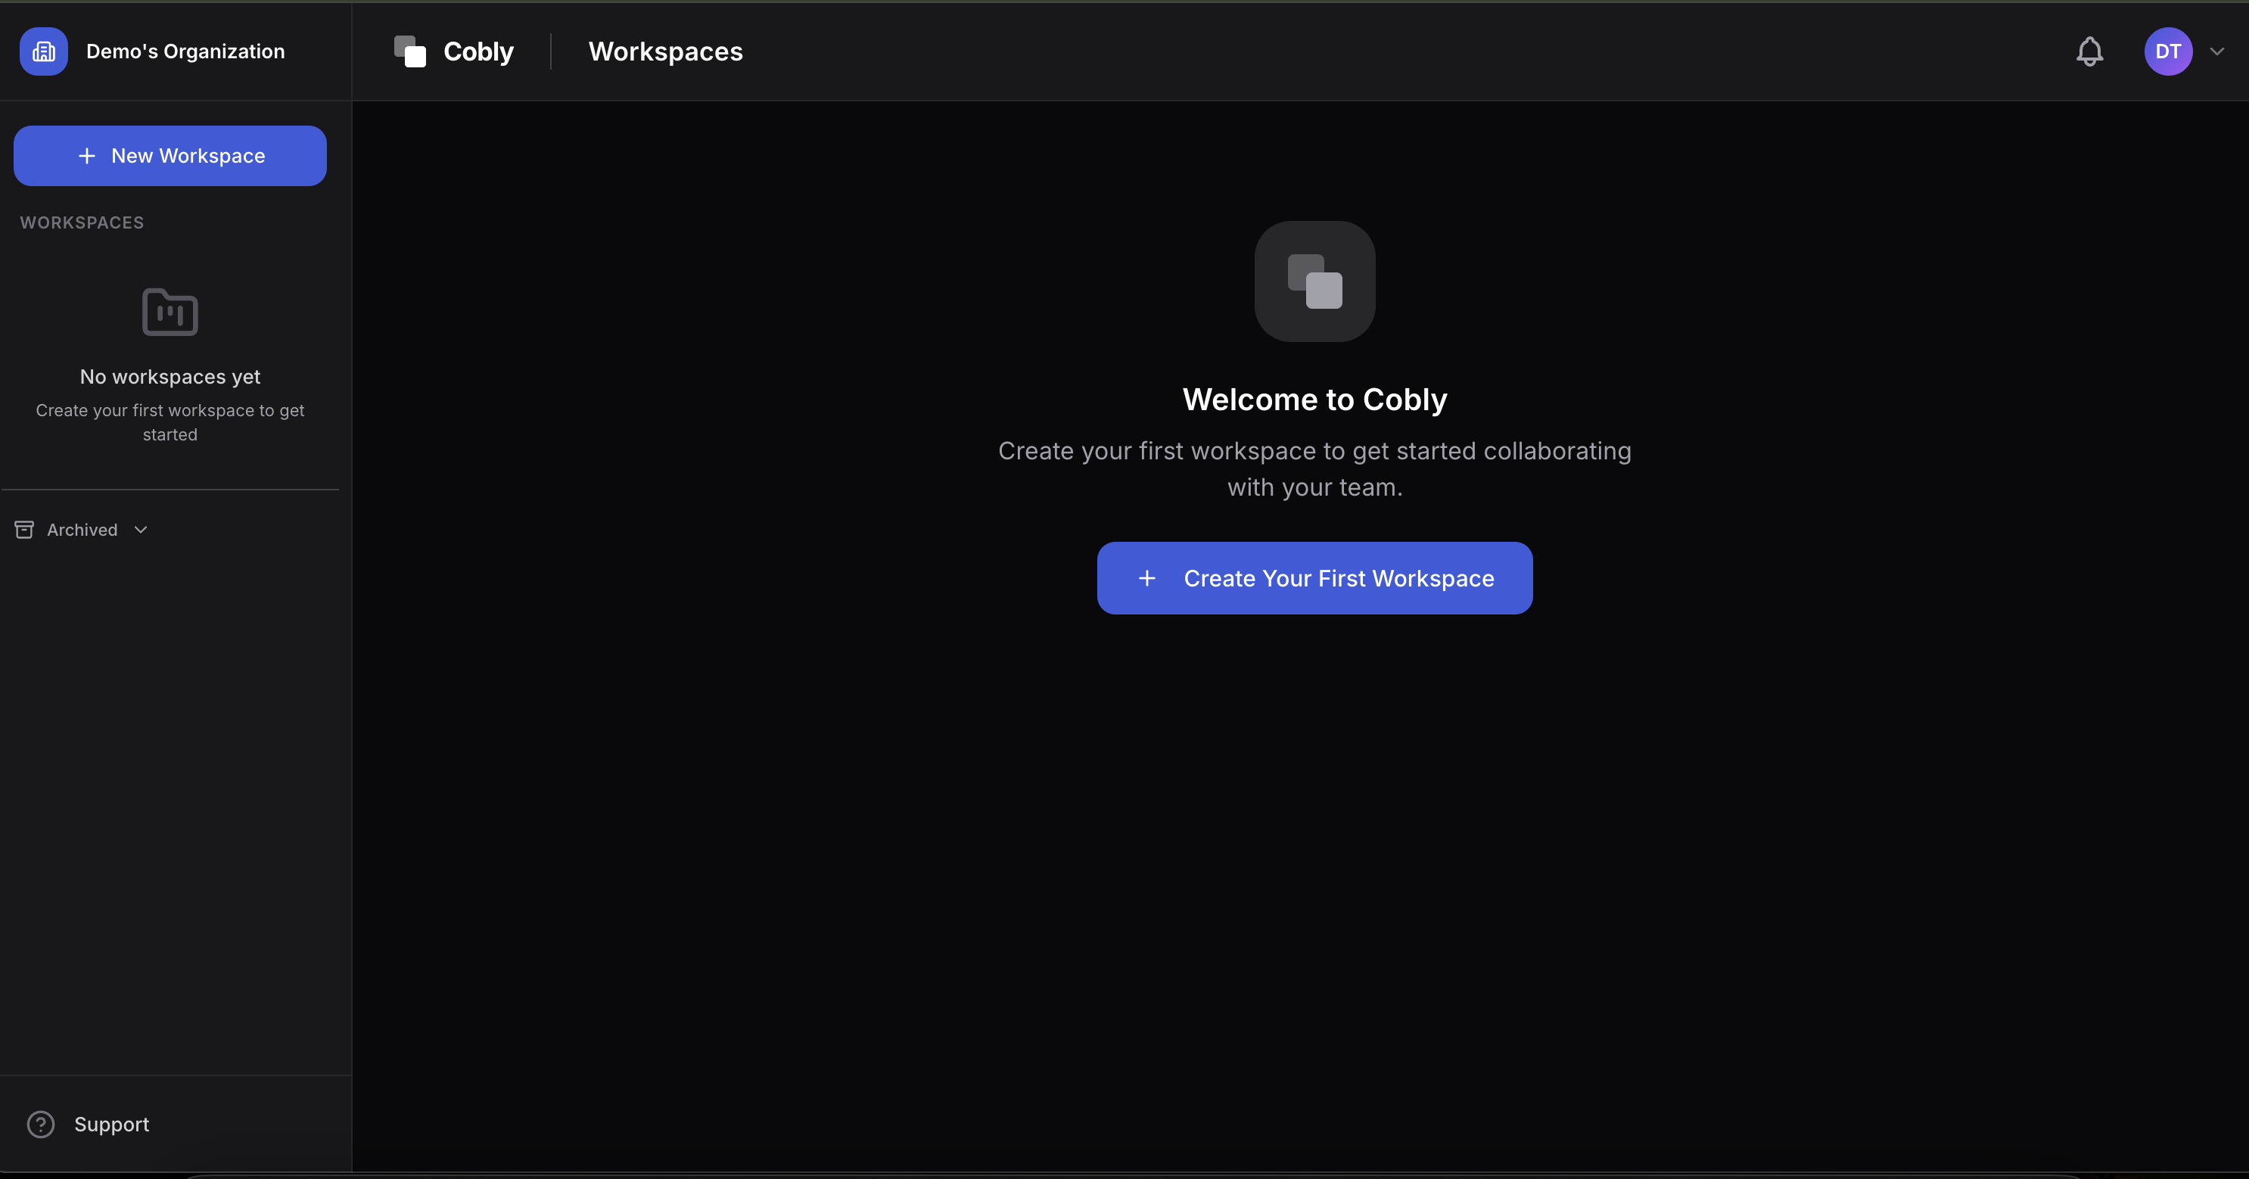This screenshot has width=2249, height=1179.
Task: Click the Archived box icon
Action: 24,530
